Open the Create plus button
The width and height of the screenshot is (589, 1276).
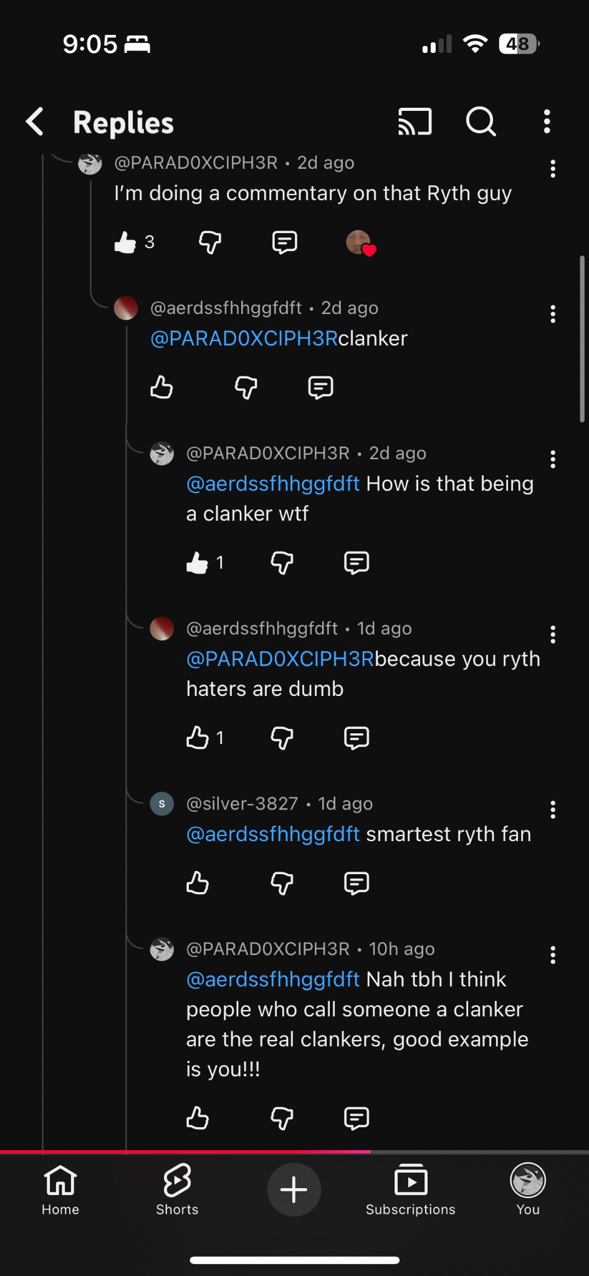pos(294,1189)
